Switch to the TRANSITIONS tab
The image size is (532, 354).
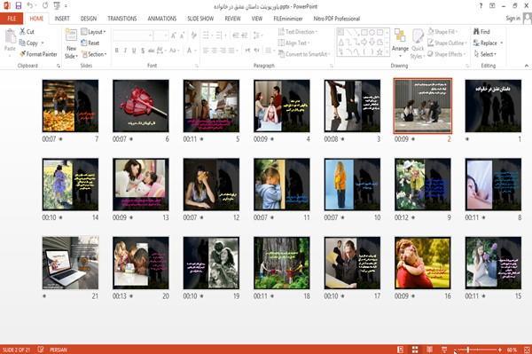[x=122, y=19]
